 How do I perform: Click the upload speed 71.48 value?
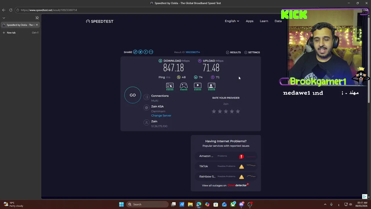coord(211,68)
